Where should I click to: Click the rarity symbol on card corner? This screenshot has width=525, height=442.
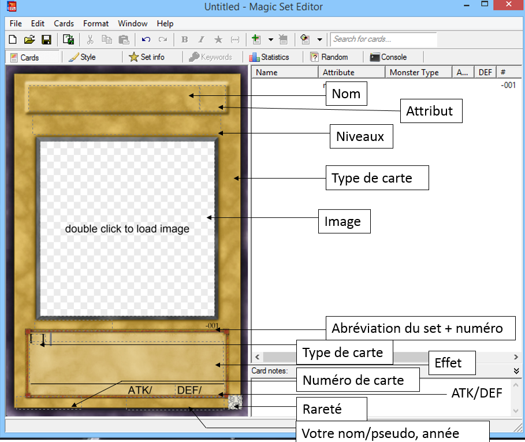pos(235,402)
